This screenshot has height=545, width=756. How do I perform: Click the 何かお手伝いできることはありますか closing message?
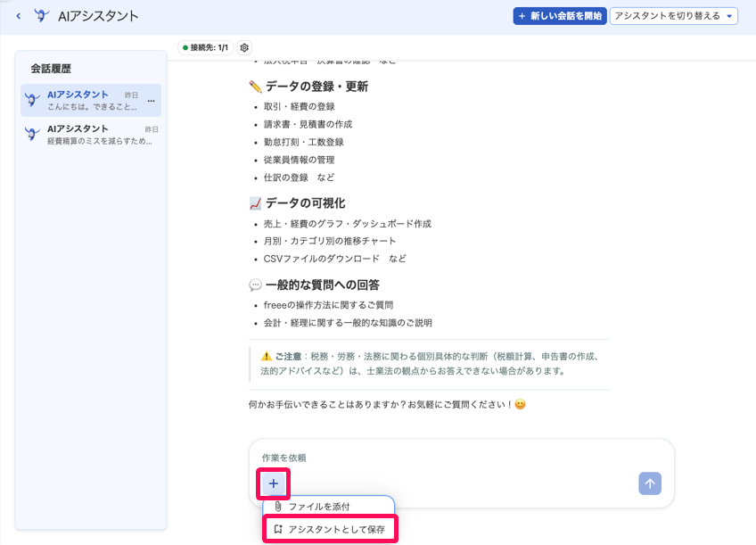pyautogui.click(x=387, y=404)
